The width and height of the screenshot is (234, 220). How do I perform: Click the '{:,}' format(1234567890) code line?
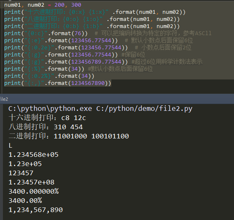pos(58,83)
